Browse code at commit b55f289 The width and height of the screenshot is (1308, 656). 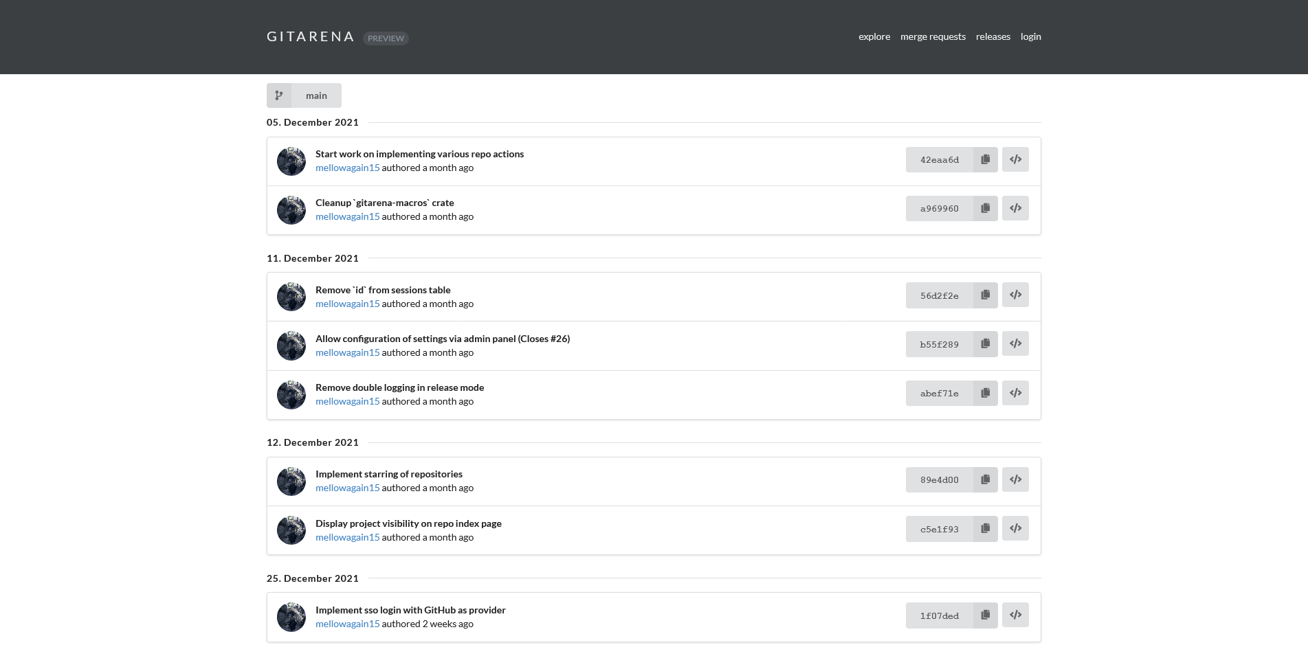click(1015, 344)
